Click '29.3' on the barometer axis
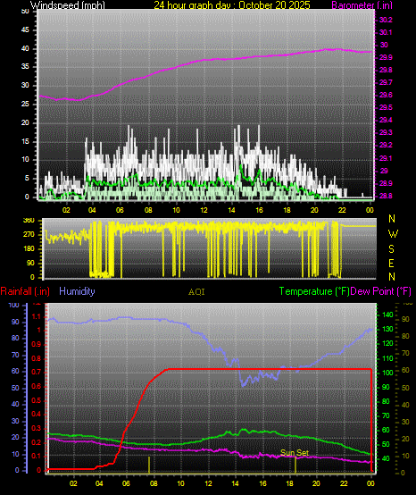 (386, 132)
